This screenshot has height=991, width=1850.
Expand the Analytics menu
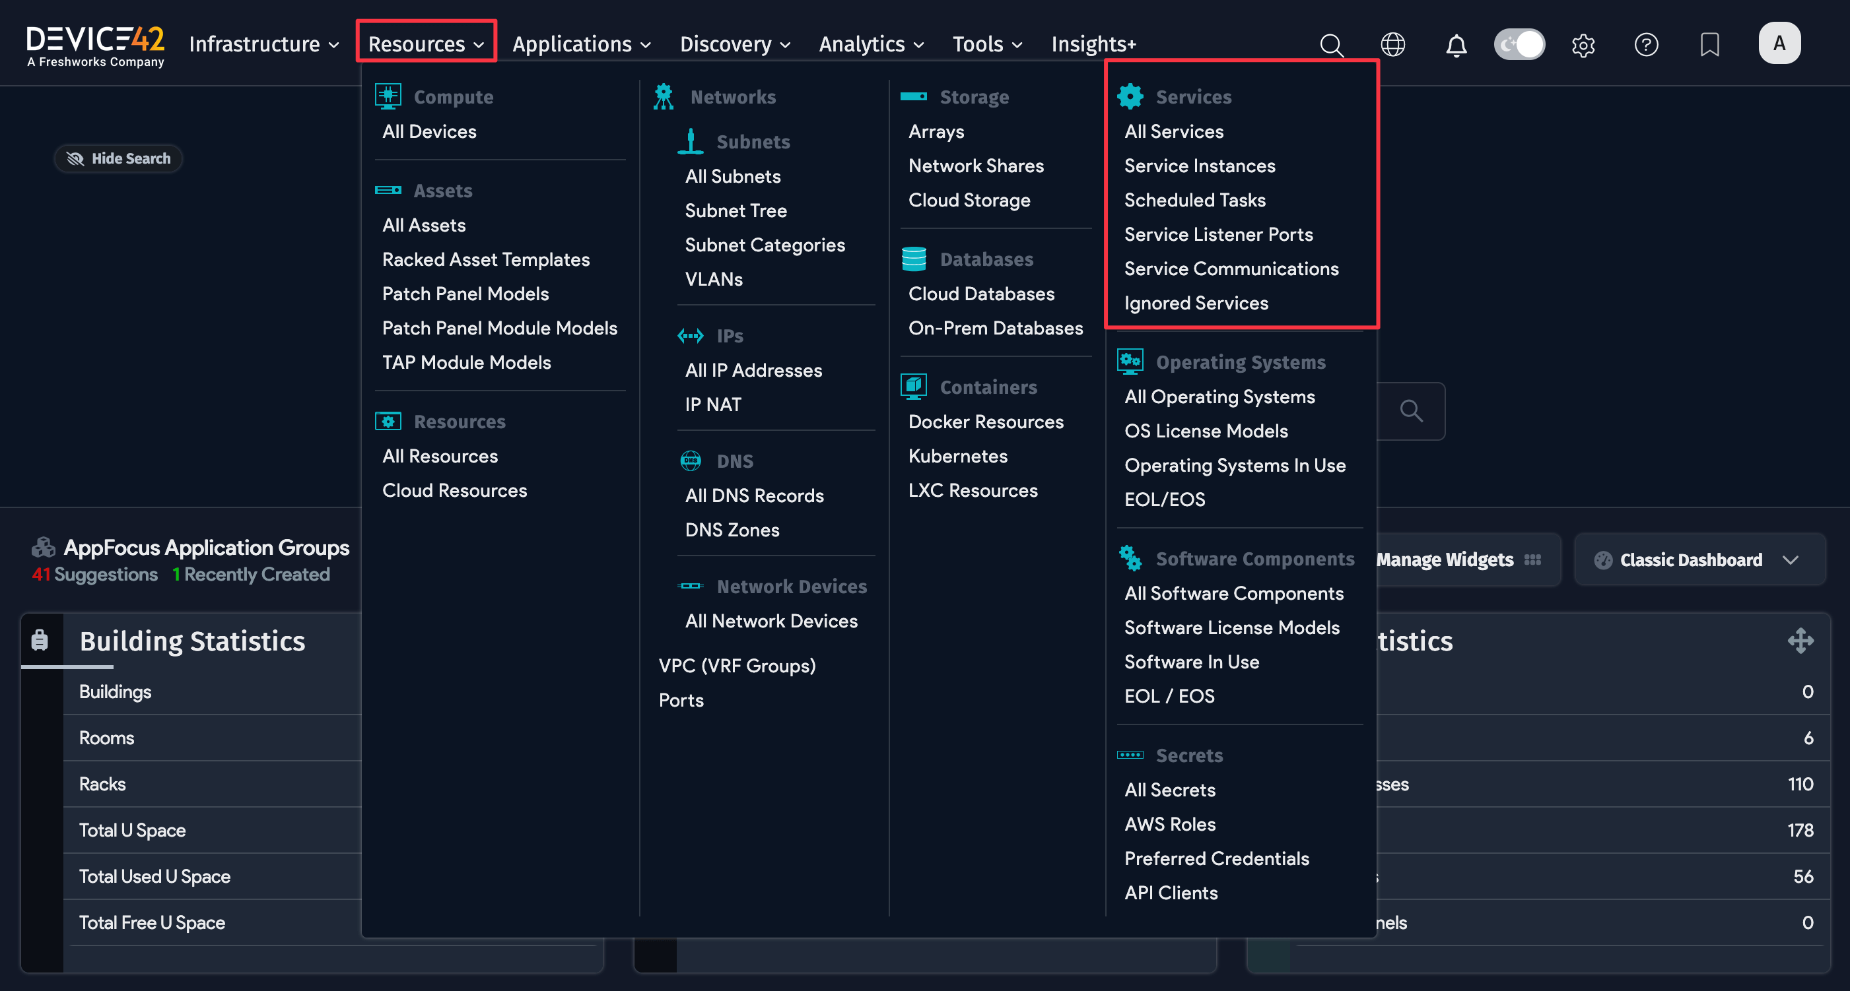click(x=870, y=44)
